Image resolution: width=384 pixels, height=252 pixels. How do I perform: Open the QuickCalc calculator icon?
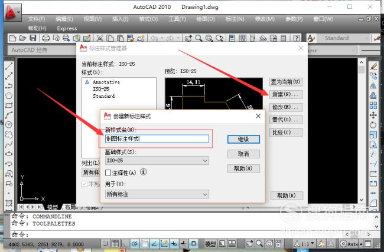coord(284,38)
